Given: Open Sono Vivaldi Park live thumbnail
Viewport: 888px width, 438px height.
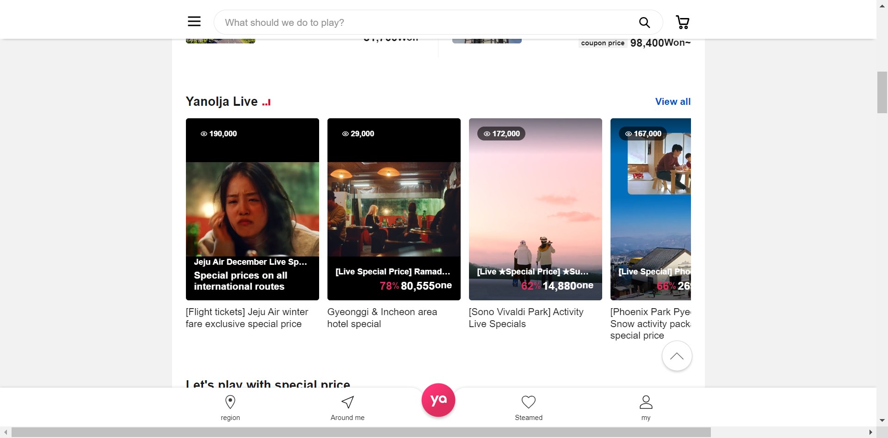Looking at the screenshot, I should (536, 209).
